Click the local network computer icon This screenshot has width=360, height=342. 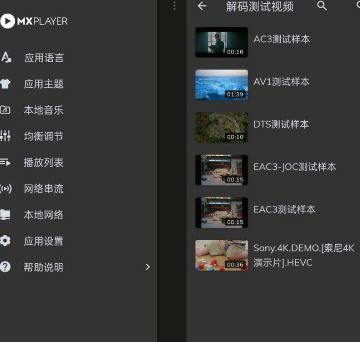pyautogui.click(x=5, y=215)
